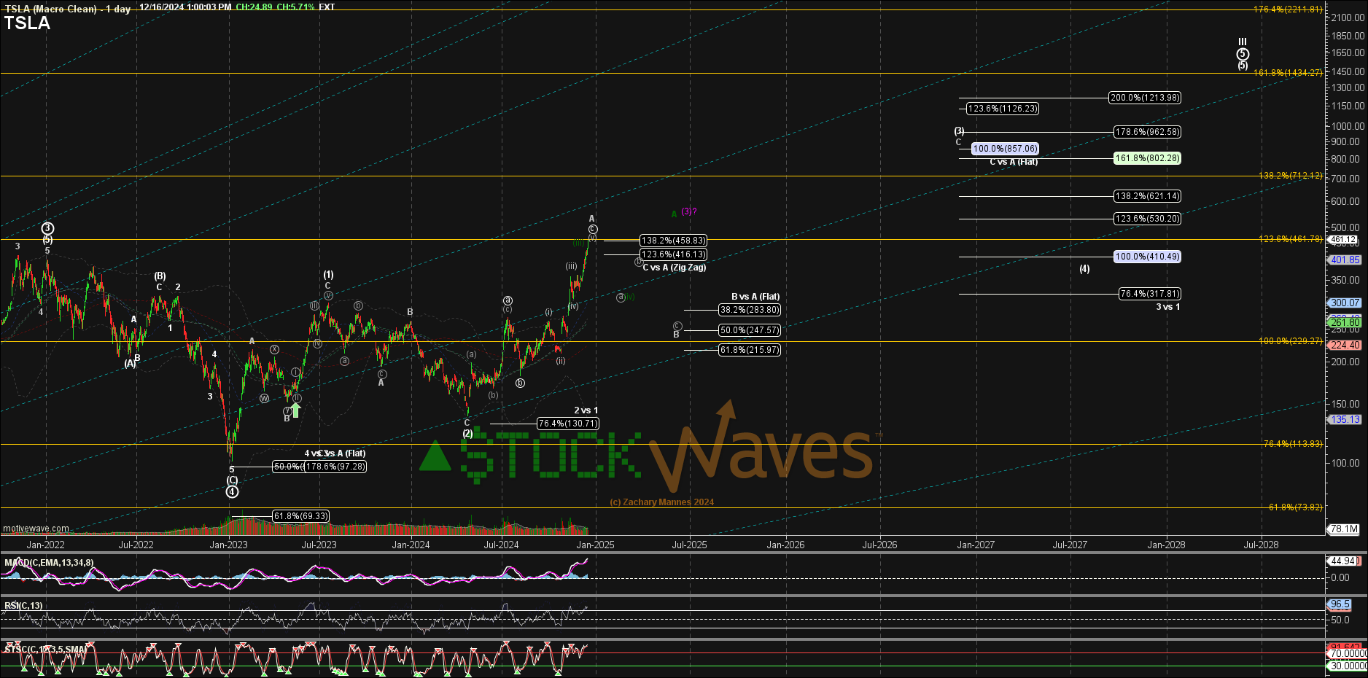The width and height of the screenshot is (1368, 678).
Task: Click the circled 5 wave label at top right
Action: tap(1243, 54)
